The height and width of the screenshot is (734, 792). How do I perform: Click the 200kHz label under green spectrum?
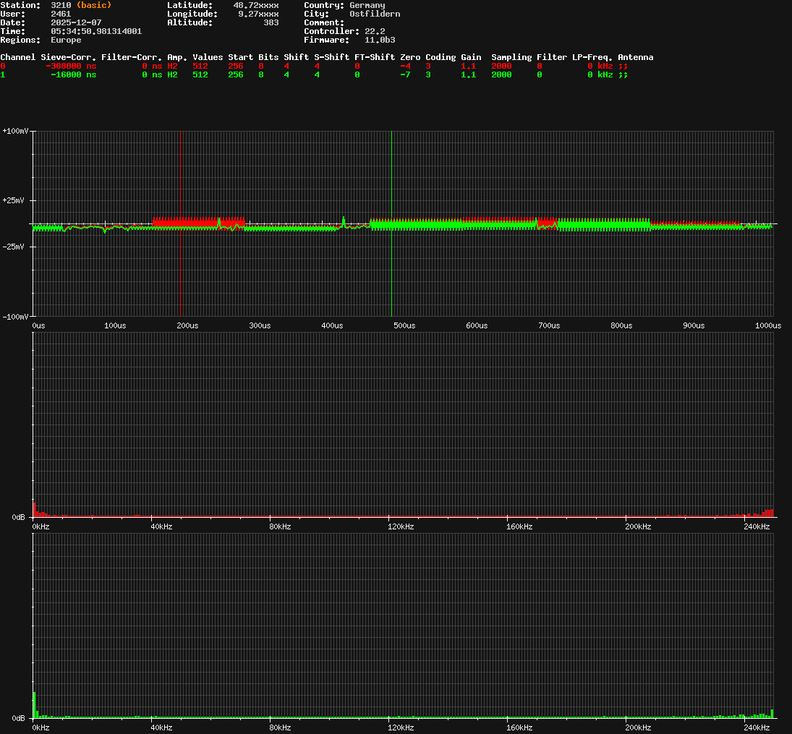638,727
